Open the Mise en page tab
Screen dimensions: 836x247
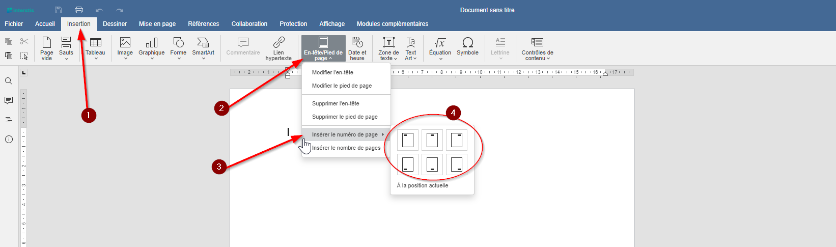[157, 24]
